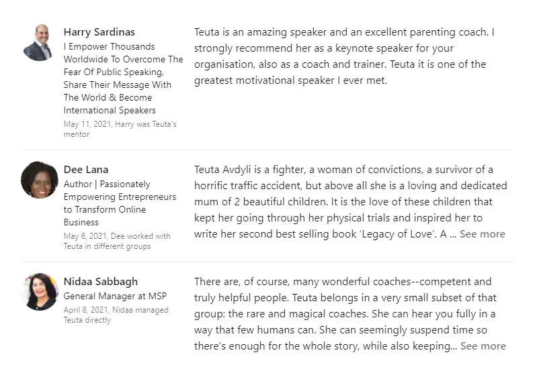This screenshot has width=535, height=373.
Task: Select the General Manager at MSP headline
Action: [x=115, y=296]
